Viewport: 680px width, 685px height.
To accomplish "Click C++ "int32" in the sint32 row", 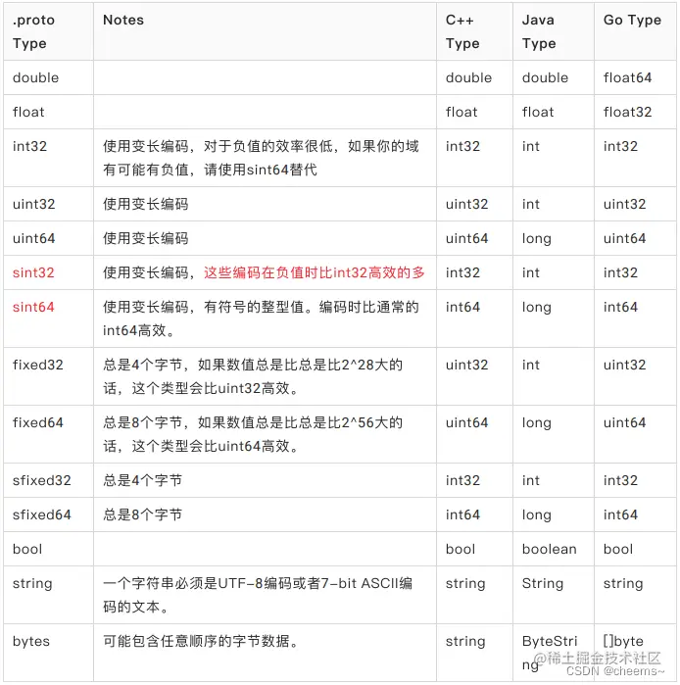I will 462,272.
